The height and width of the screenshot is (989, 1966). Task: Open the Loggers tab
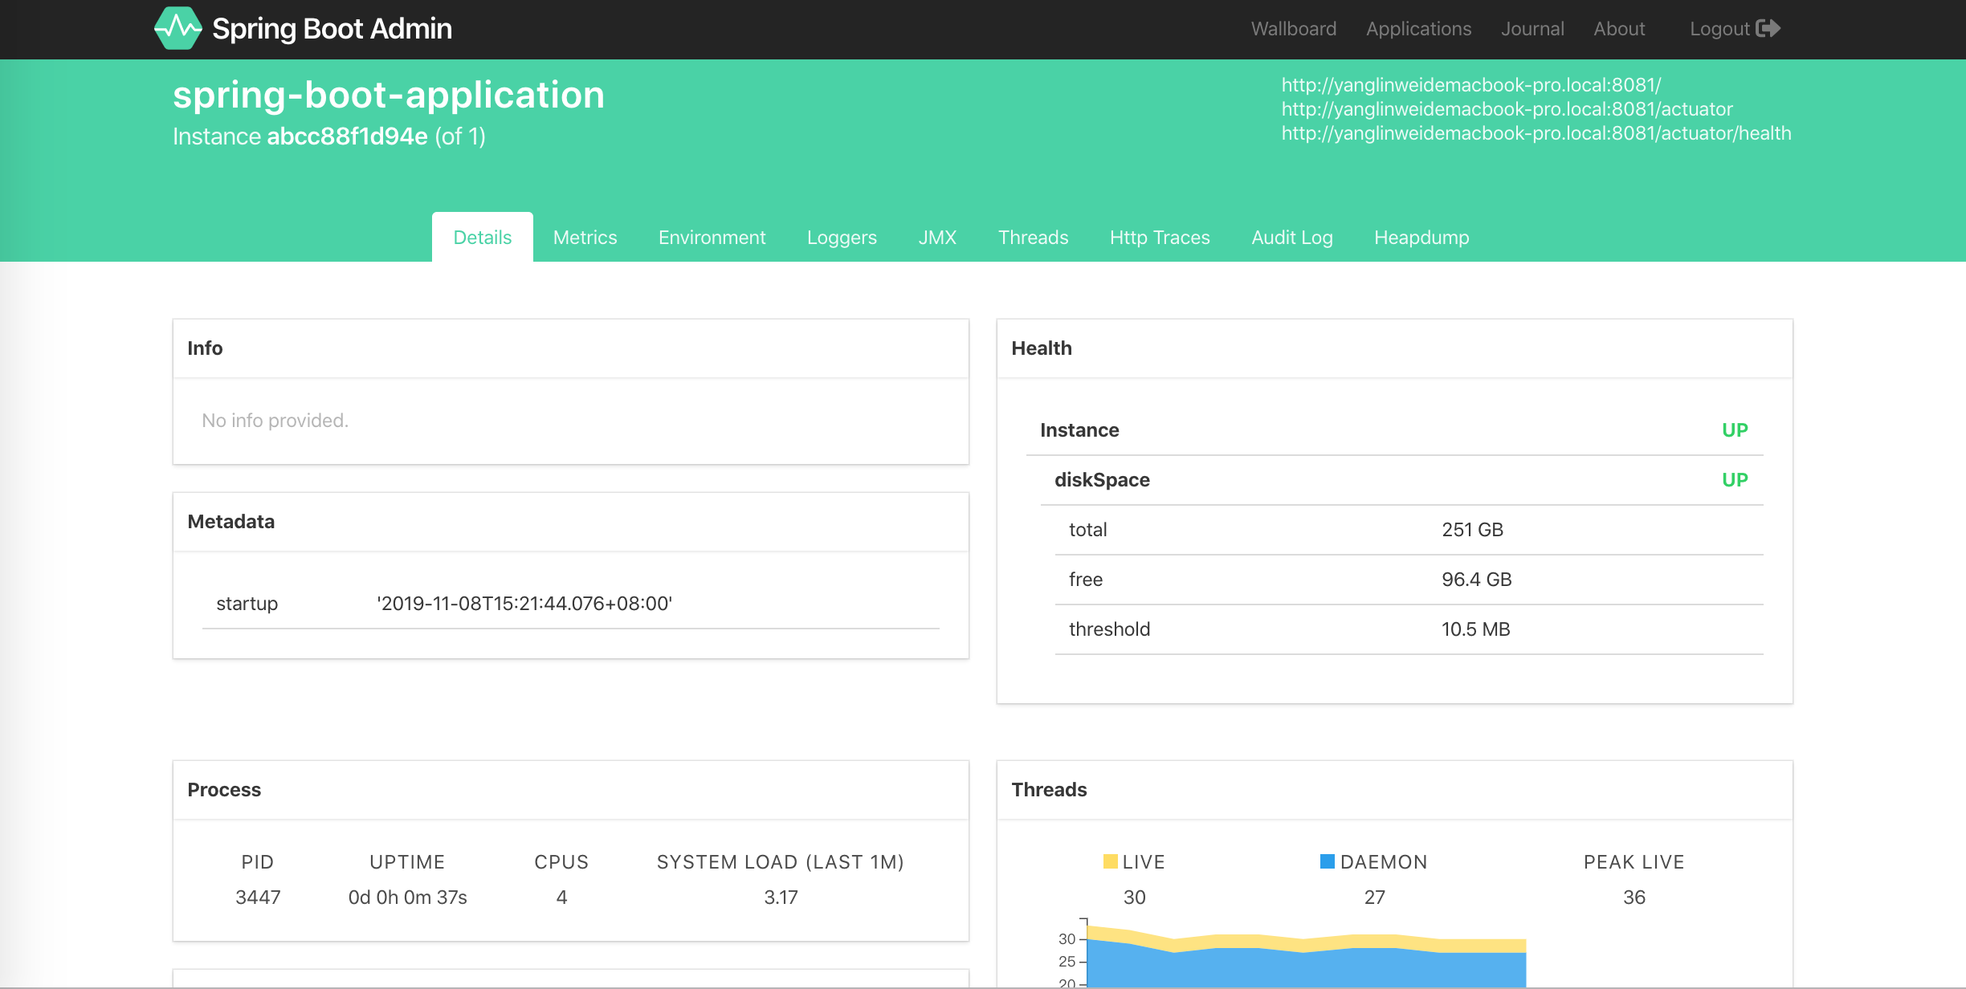point(842,237)
